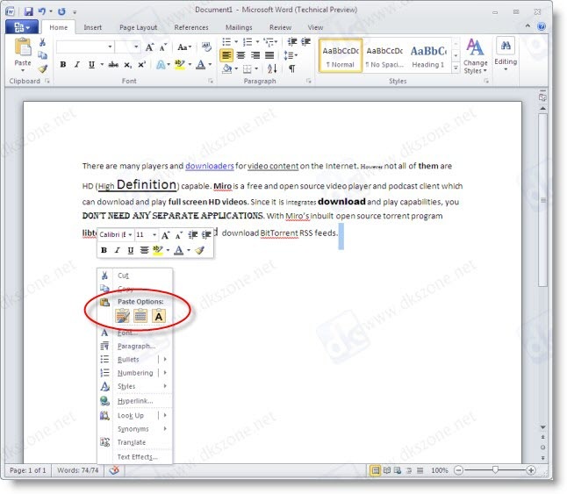The height and width of the screenshot is (494, 567).
Task: Expand the Styles gallery More arrow
Action: (x=456, y=68)
